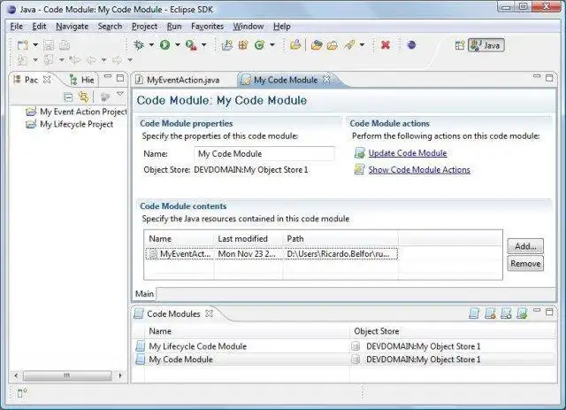Click third Code Modules view toolbar icon
The height and width of the screenshot is (410, 566).
coord(506,313)
